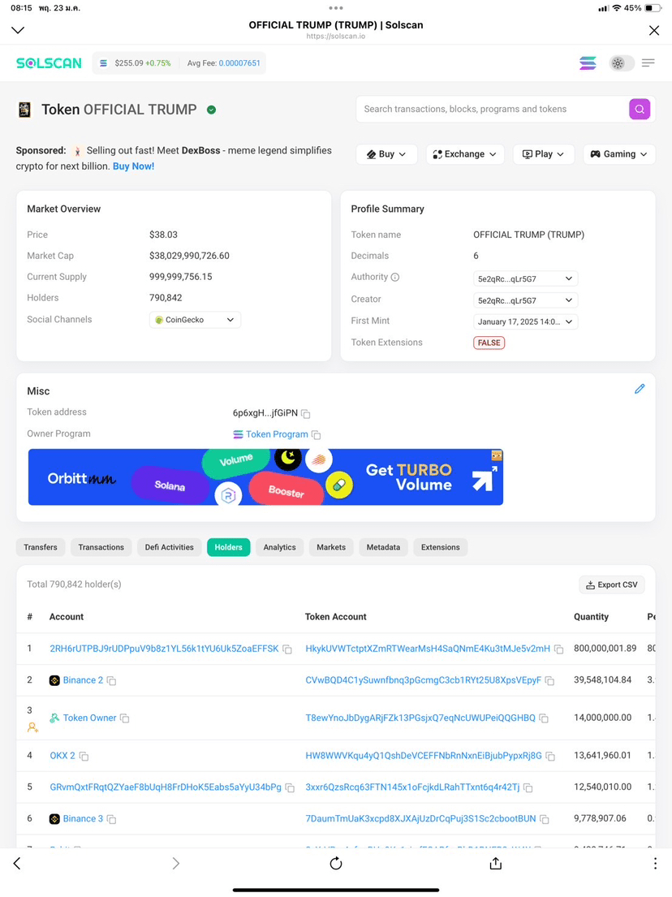
Task: Open the Buy dropdown
Action: pyautogui.click(x=386, y=154)
